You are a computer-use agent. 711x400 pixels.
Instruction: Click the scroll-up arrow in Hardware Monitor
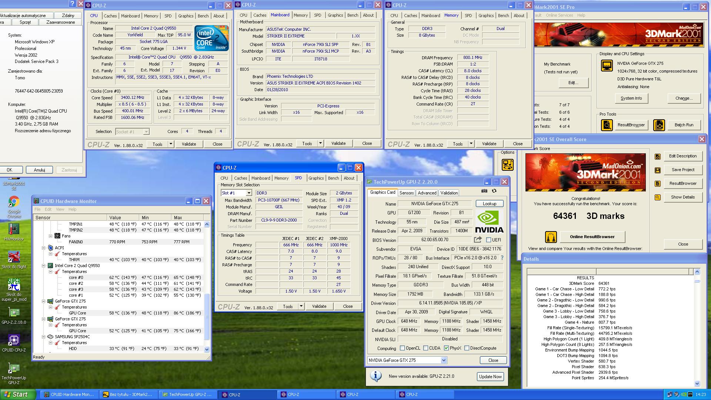pyautogui.click(x=207, y=224)
